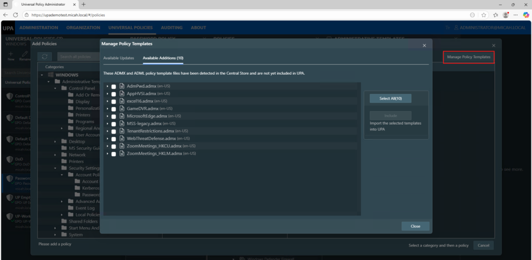Click the MicrosoftEdge.admx file icon
This screenshot has width=532, height=260.
123,116
